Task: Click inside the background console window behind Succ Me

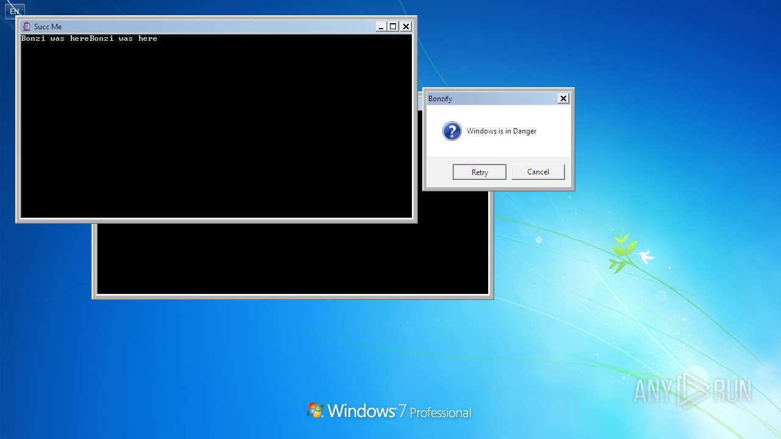Action: 293,259
